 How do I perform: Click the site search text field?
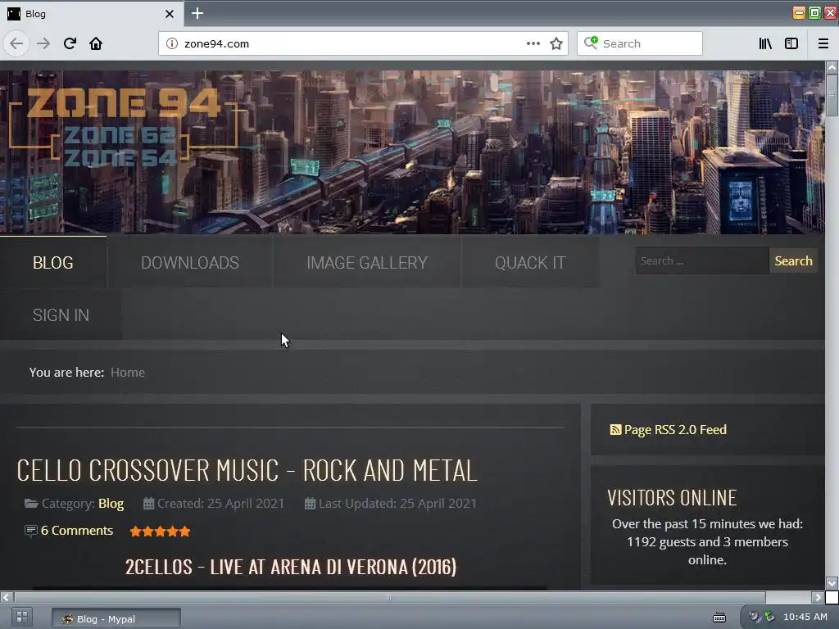point(702,261)
